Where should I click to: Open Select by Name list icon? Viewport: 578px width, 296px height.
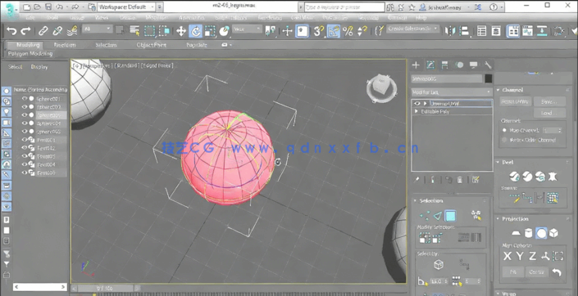(x=134, y=31)
